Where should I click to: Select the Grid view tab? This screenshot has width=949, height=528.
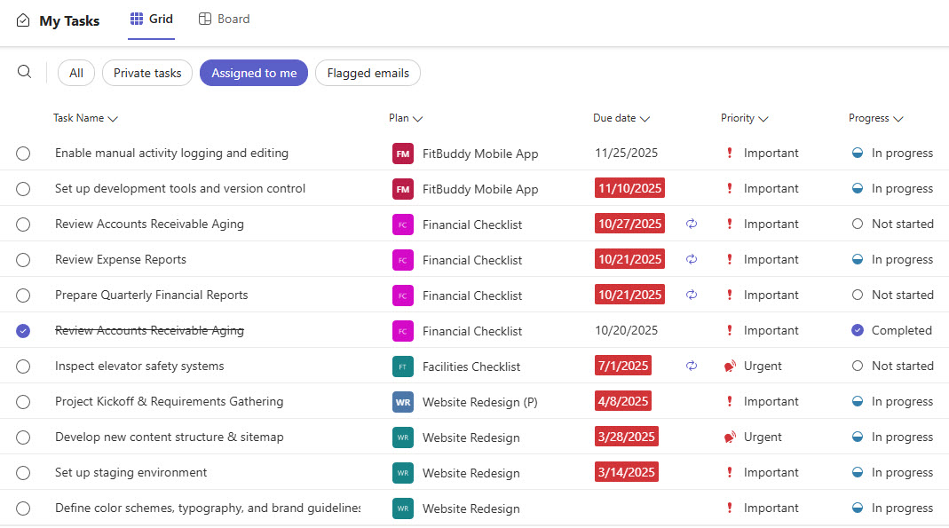coord(151,19)
